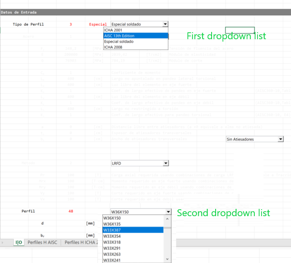Open the LRFD method dropdown arrow
The width and height of the screenshot is (291, 263).
click(166, 163)
